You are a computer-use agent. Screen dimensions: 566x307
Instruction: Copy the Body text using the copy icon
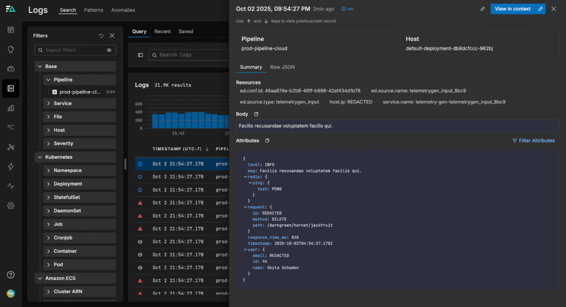pos(256,114)
